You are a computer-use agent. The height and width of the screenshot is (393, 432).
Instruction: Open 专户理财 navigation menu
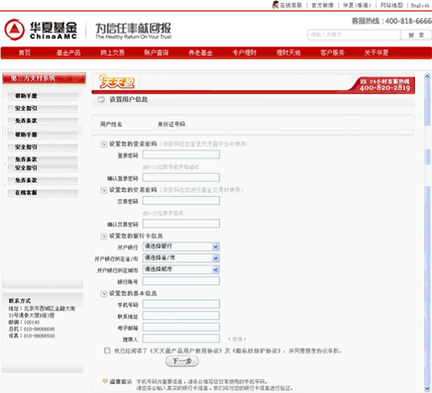244,53
